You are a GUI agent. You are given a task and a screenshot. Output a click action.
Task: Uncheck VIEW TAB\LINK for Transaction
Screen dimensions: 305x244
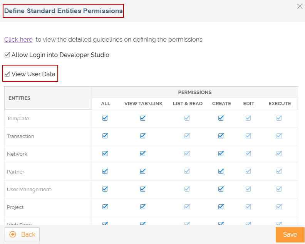click(143, 136)
